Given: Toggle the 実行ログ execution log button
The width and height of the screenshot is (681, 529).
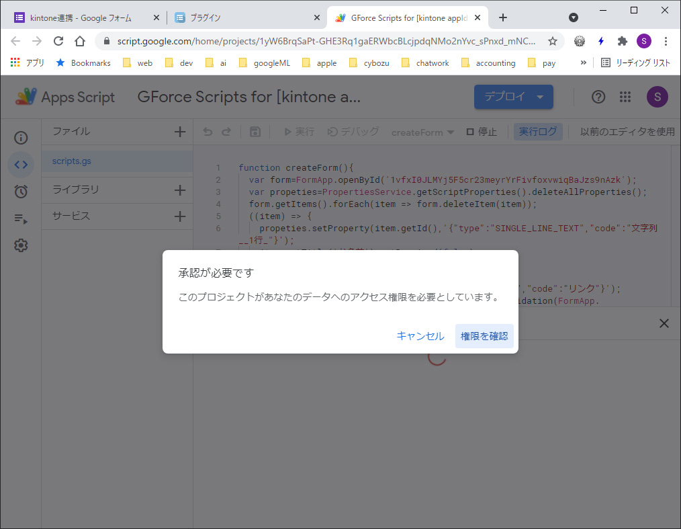Looking at the screenshot, I should click(538, 132).
